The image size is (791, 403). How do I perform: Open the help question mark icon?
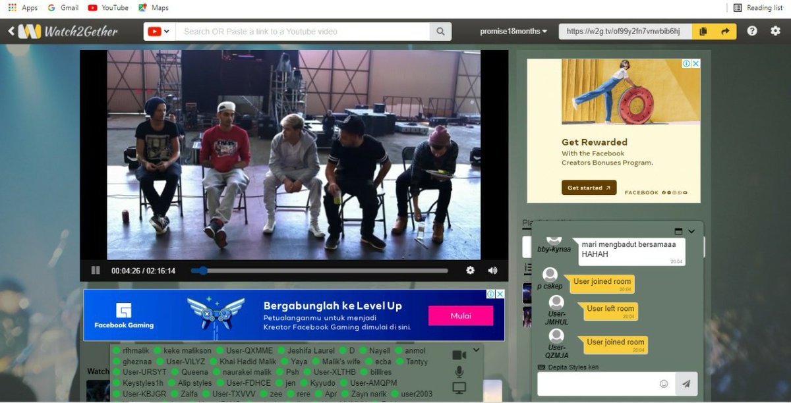[752, 31]
